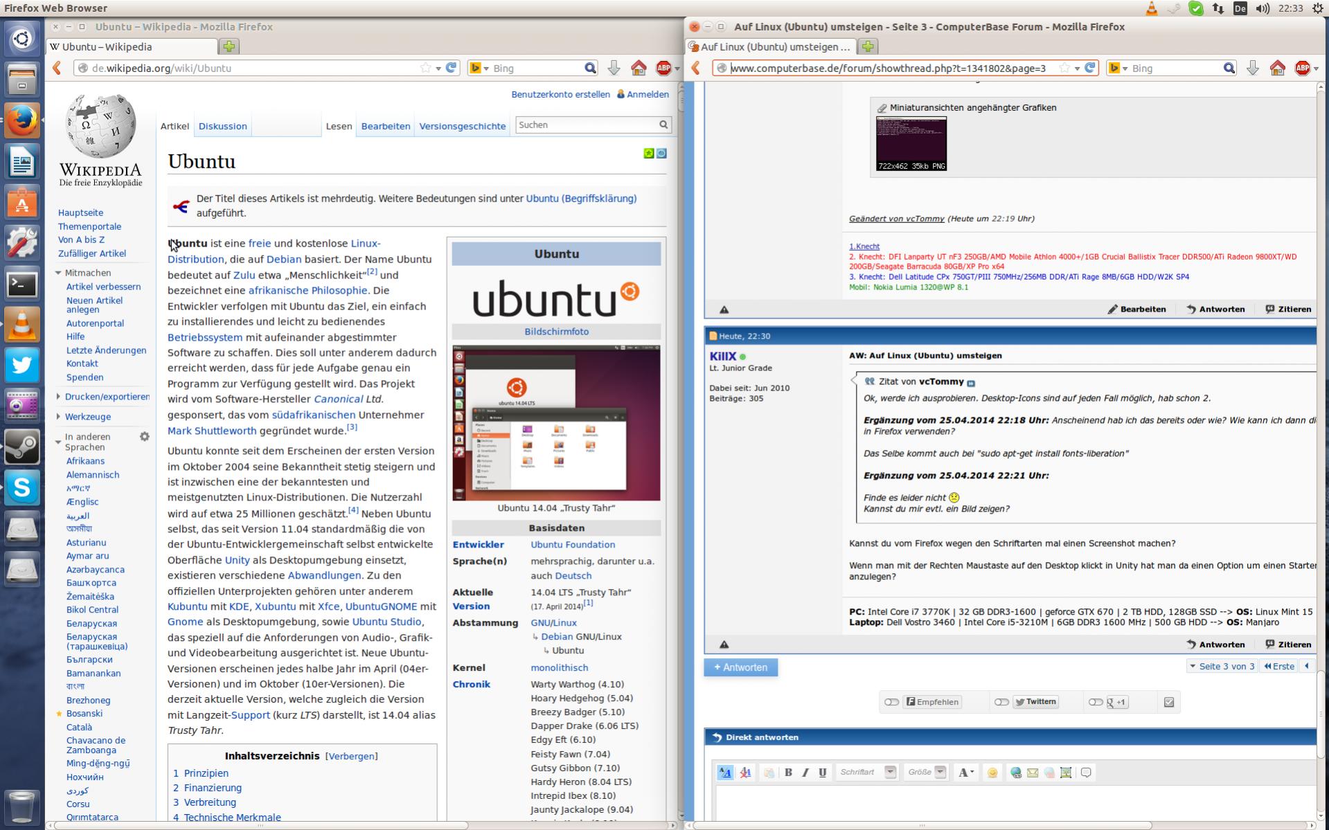The width and height of the screenshot is (1329, 830).
Task: Enable the Facebook Empfehlen share switch
Action: pos(891,702)
